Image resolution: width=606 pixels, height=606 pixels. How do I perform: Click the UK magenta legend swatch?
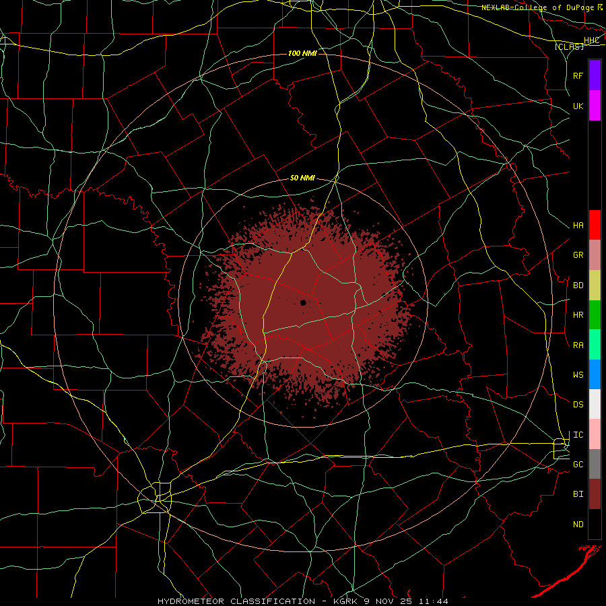595,106
